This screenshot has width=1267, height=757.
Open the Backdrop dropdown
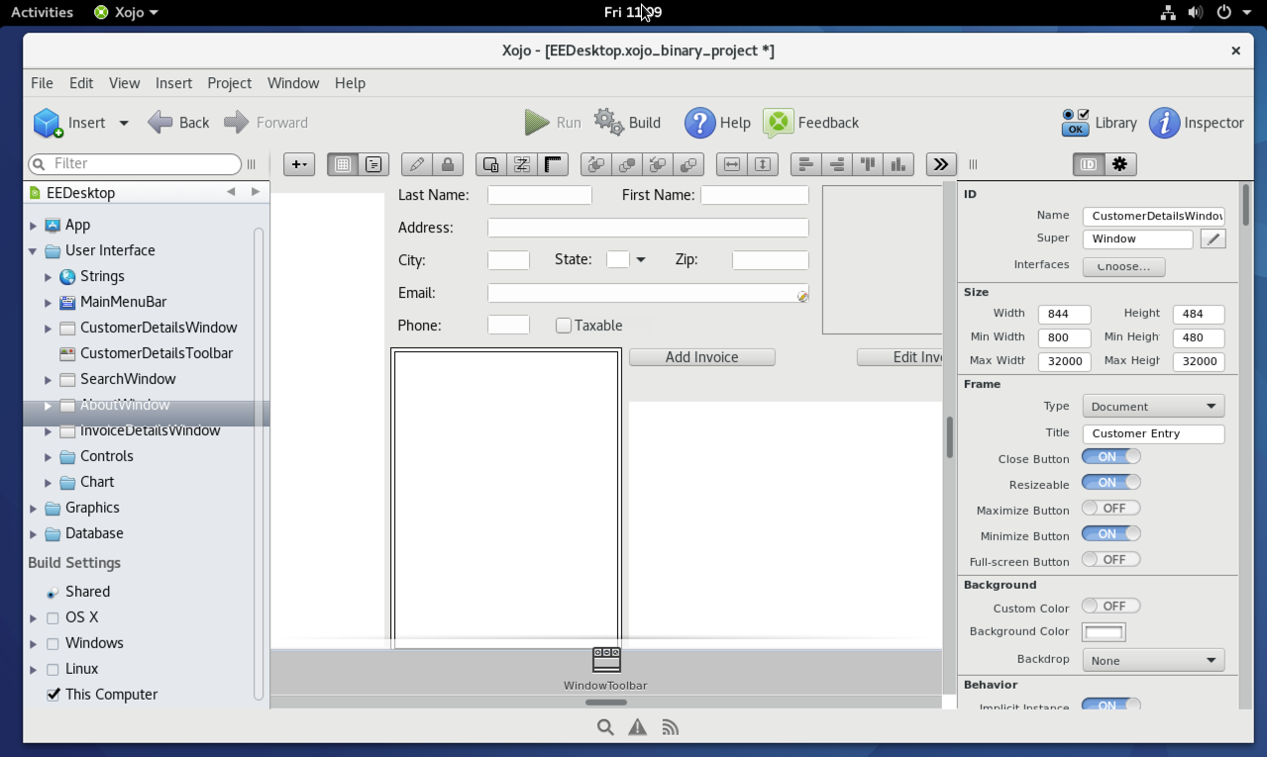click(x=1154, y=660)
